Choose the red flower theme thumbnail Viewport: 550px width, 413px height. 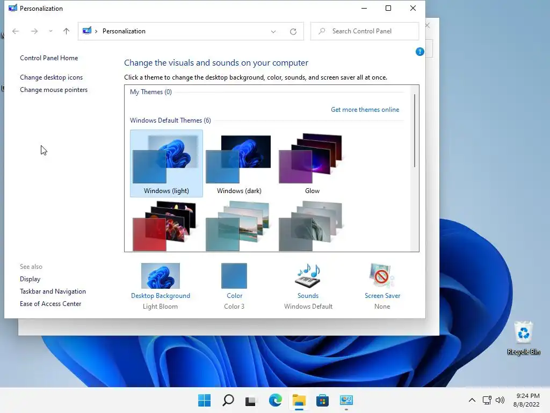pyautogui.click(x=164, y=226)
